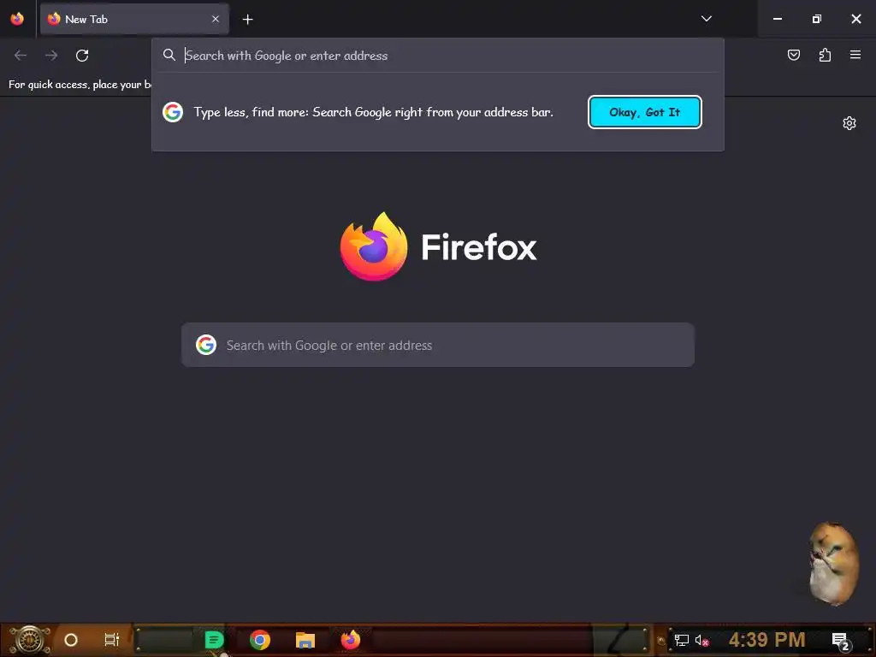Click the Google icon in page search box

click(x=206, y=346)
